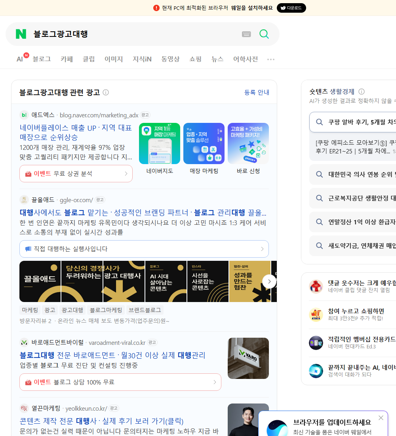Viewport: 396px width, 436px height.
Task: Close the 브라우저를 업데이트하세요 popup
Action: (381, 418)
